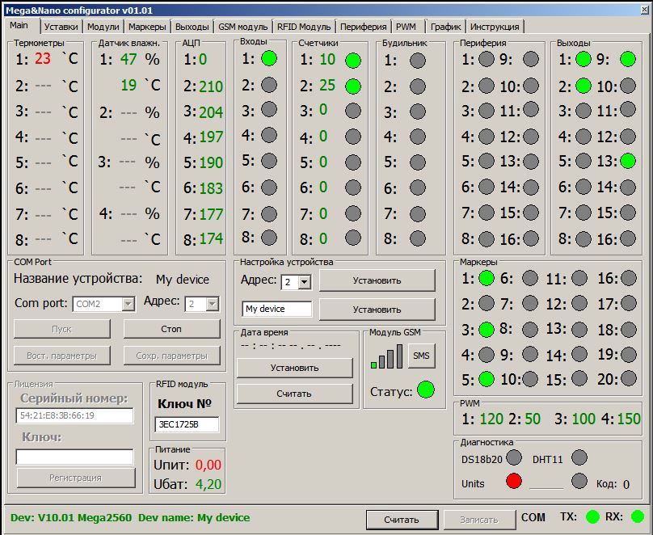The width and height of the screenshot is (653, 535).
Task: Expand the Адрес dropdown in COM Port
Action: tap(212, 304)
